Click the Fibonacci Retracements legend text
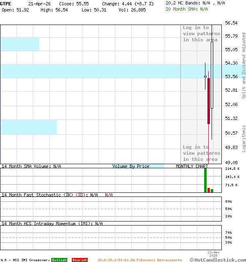The image size is (246, 262). pos(139,260)
